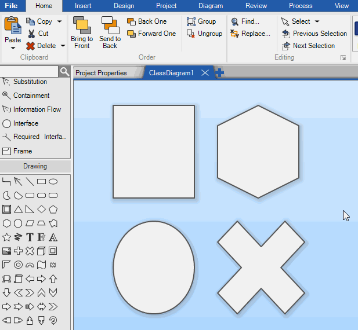Expand the Select dropdown arrow
Viewport: 358px width, 330px height.
coord(317,21)
